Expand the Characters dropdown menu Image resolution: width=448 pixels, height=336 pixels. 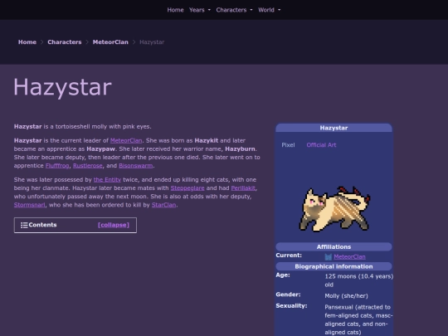click(x=234, y=10)
